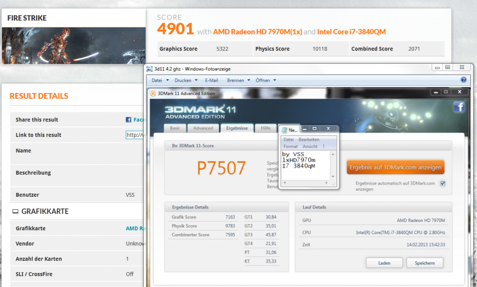Open the Drucken dropdown menu
Viewport: 477px width, 287px height.
click(186, 80)
